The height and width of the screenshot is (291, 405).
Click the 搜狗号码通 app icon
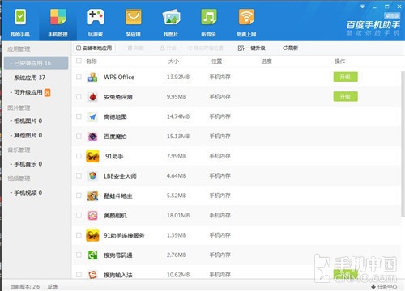click(x=92, y=255)
